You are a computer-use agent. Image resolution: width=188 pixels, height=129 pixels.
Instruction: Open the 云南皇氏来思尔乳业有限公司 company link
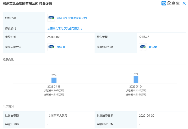pyautogui.click(x=65, y=28)
